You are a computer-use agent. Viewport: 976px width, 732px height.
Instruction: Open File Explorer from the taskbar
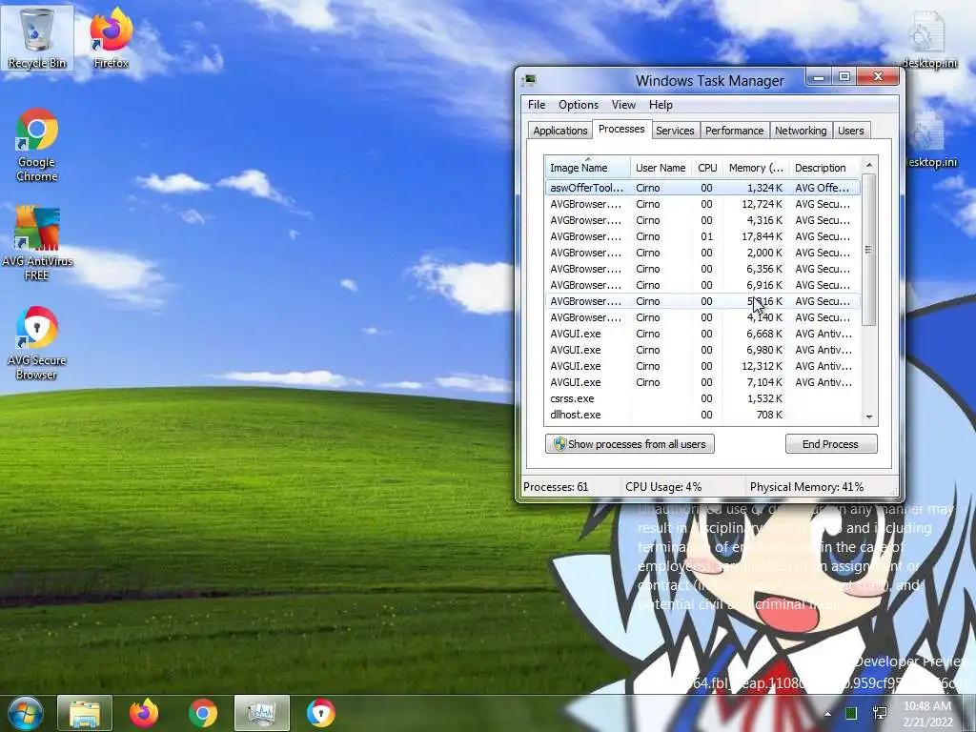85,713
